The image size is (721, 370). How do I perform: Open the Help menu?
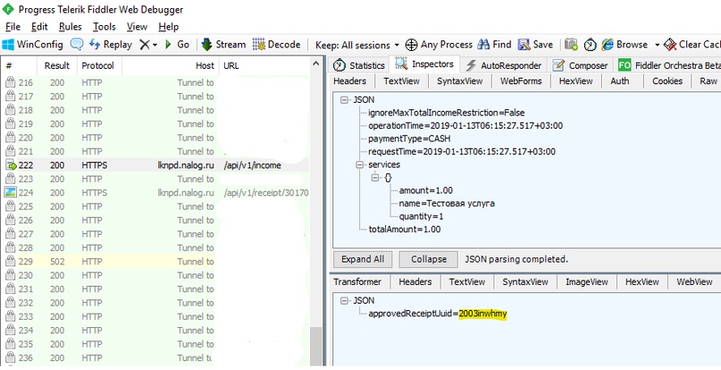(x=168, y=27)
